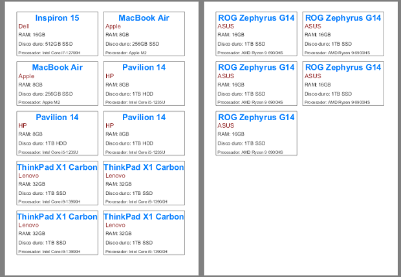Click the MacBook Air title beneath Inspiron 15
This screenshot has width=401, height=277.
[58, 67]
